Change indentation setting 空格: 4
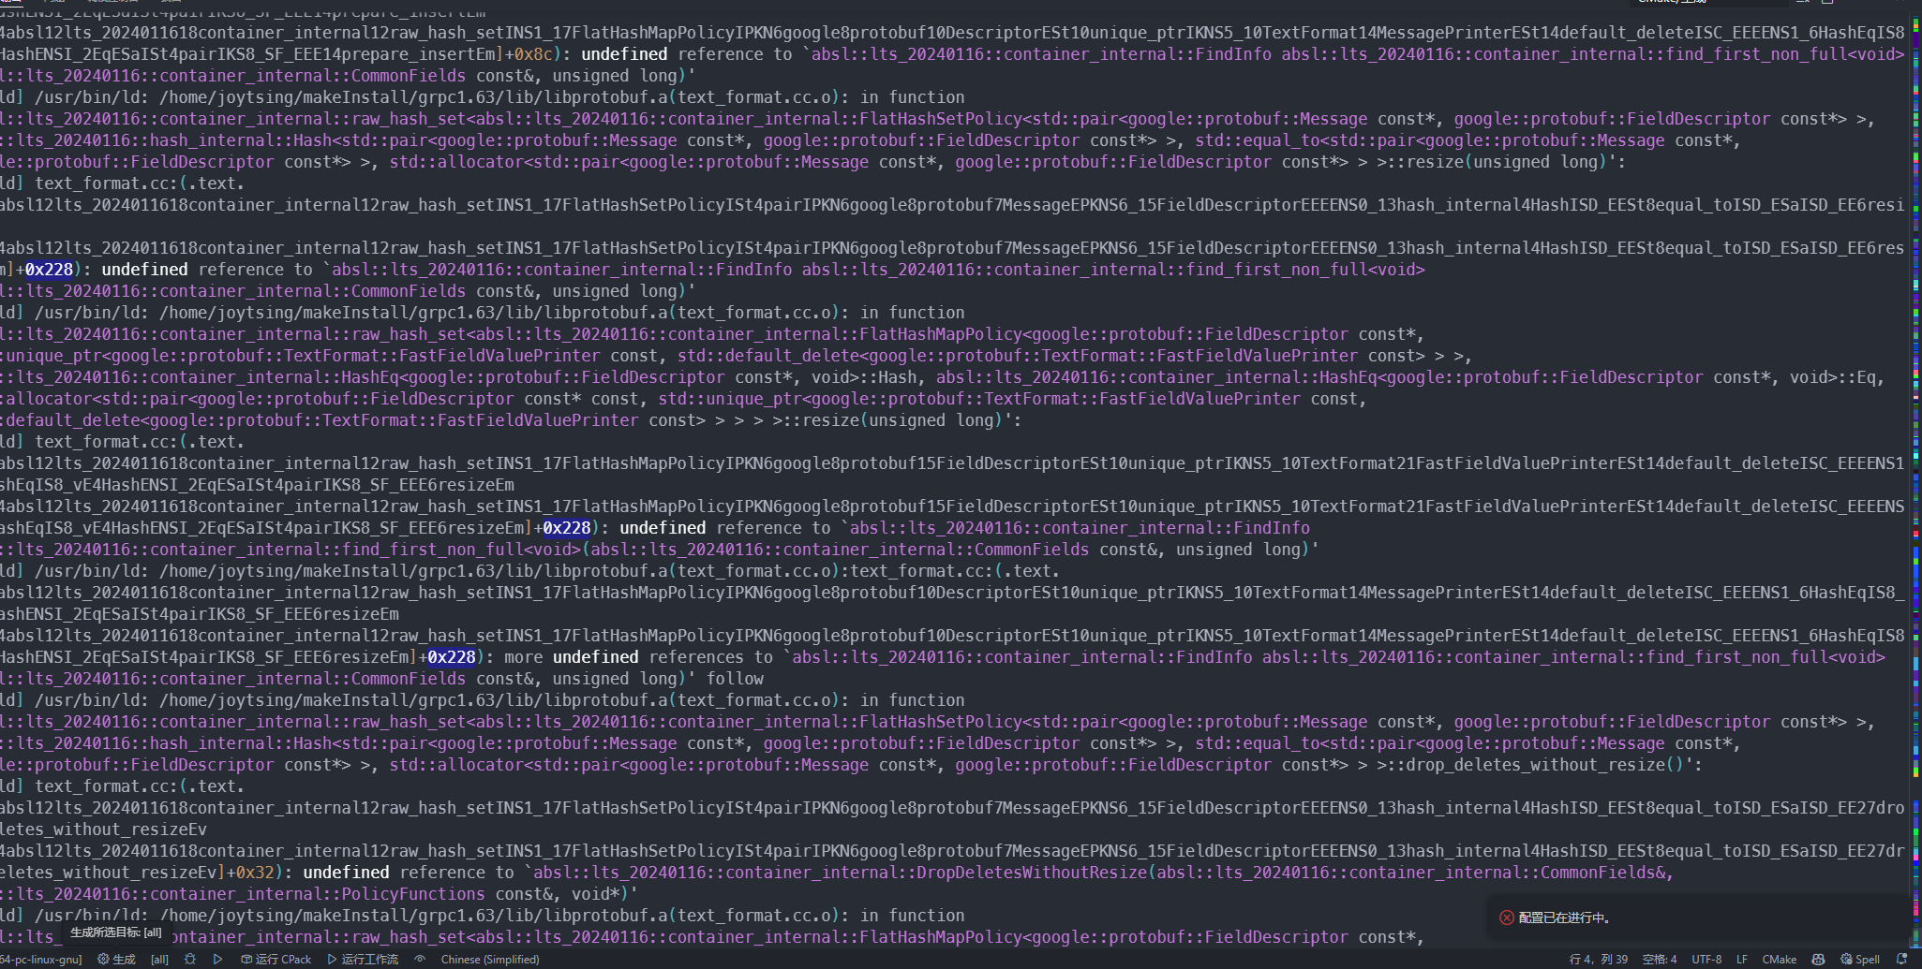This screenshot has height=969, width=1922. 1660,960
